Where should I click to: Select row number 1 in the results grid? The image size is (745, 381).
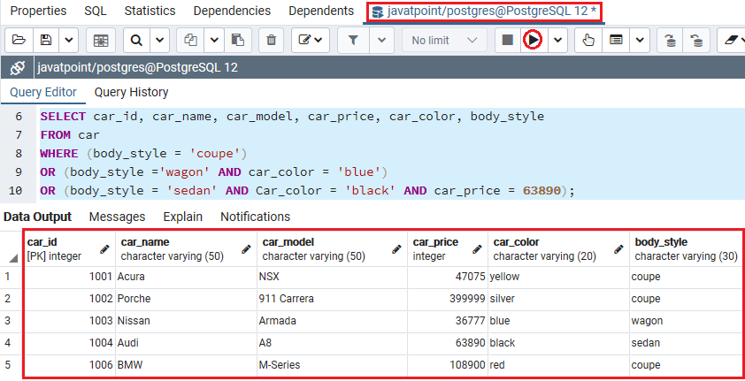click(x=12, y=277)
